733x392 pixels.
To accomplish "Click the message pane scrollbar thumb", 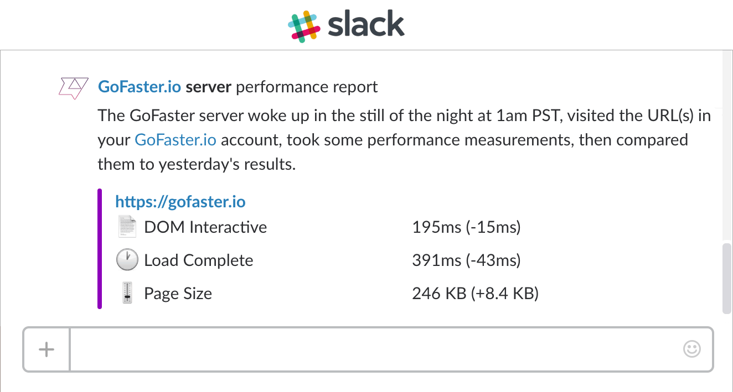I will click(x=727, y=279).
